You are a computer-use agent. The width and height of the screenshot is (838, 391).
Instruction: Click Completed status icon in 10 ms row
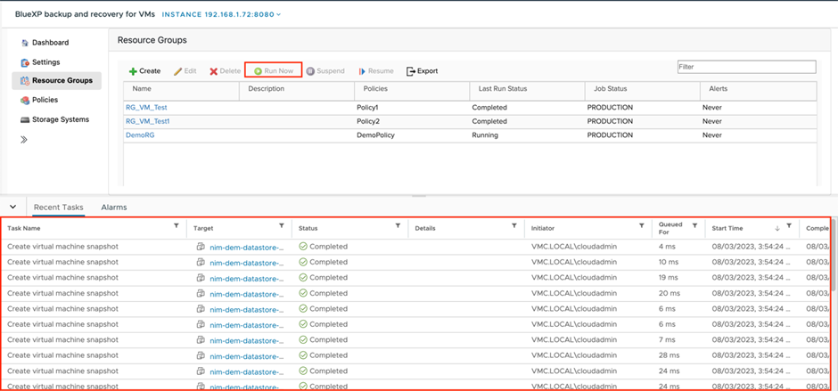point(303,262)
